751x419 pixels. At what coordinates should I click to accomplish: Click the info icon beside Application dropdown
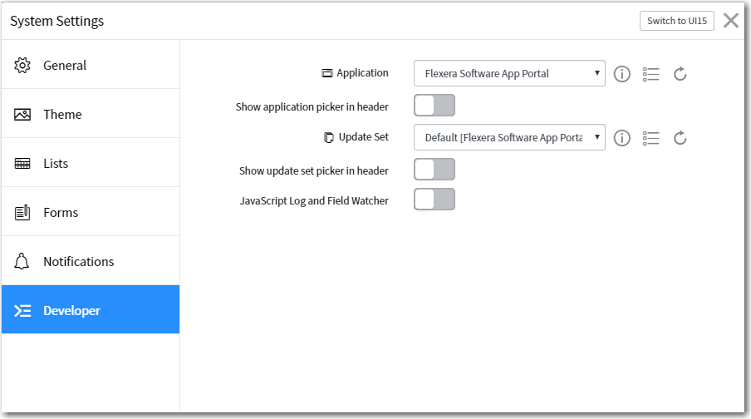click(x=621, y=74)
